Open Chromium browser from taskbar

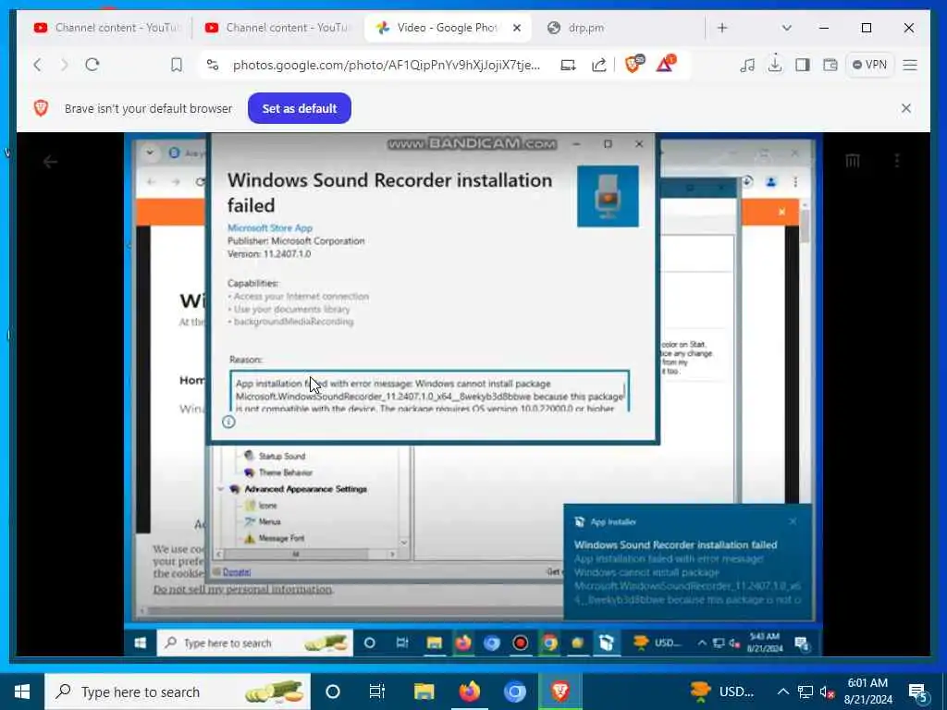[x=514, y=692]
